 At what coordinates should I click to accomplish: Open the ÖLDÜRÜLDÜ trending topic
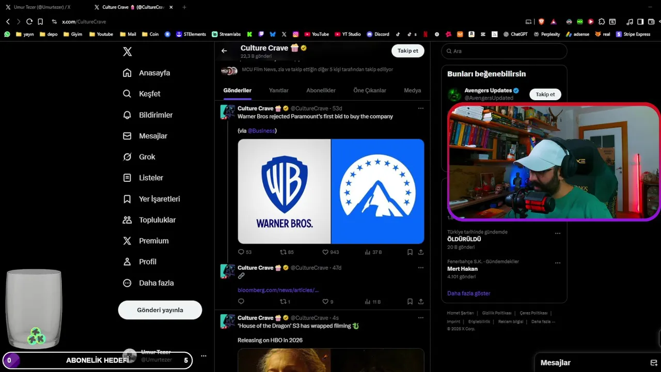464,240
